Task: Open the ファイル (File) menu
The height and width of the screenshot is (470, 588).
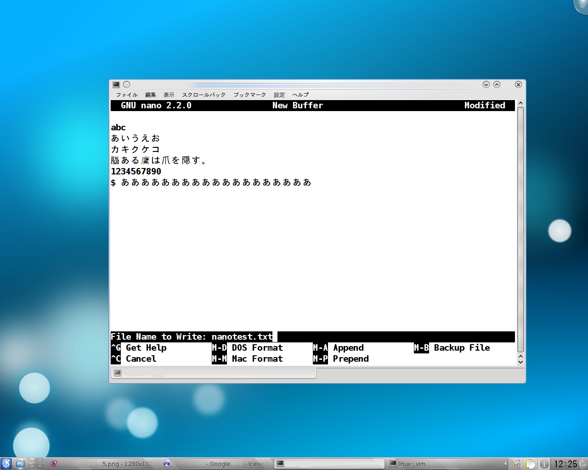Action: [x=126, y=95]
